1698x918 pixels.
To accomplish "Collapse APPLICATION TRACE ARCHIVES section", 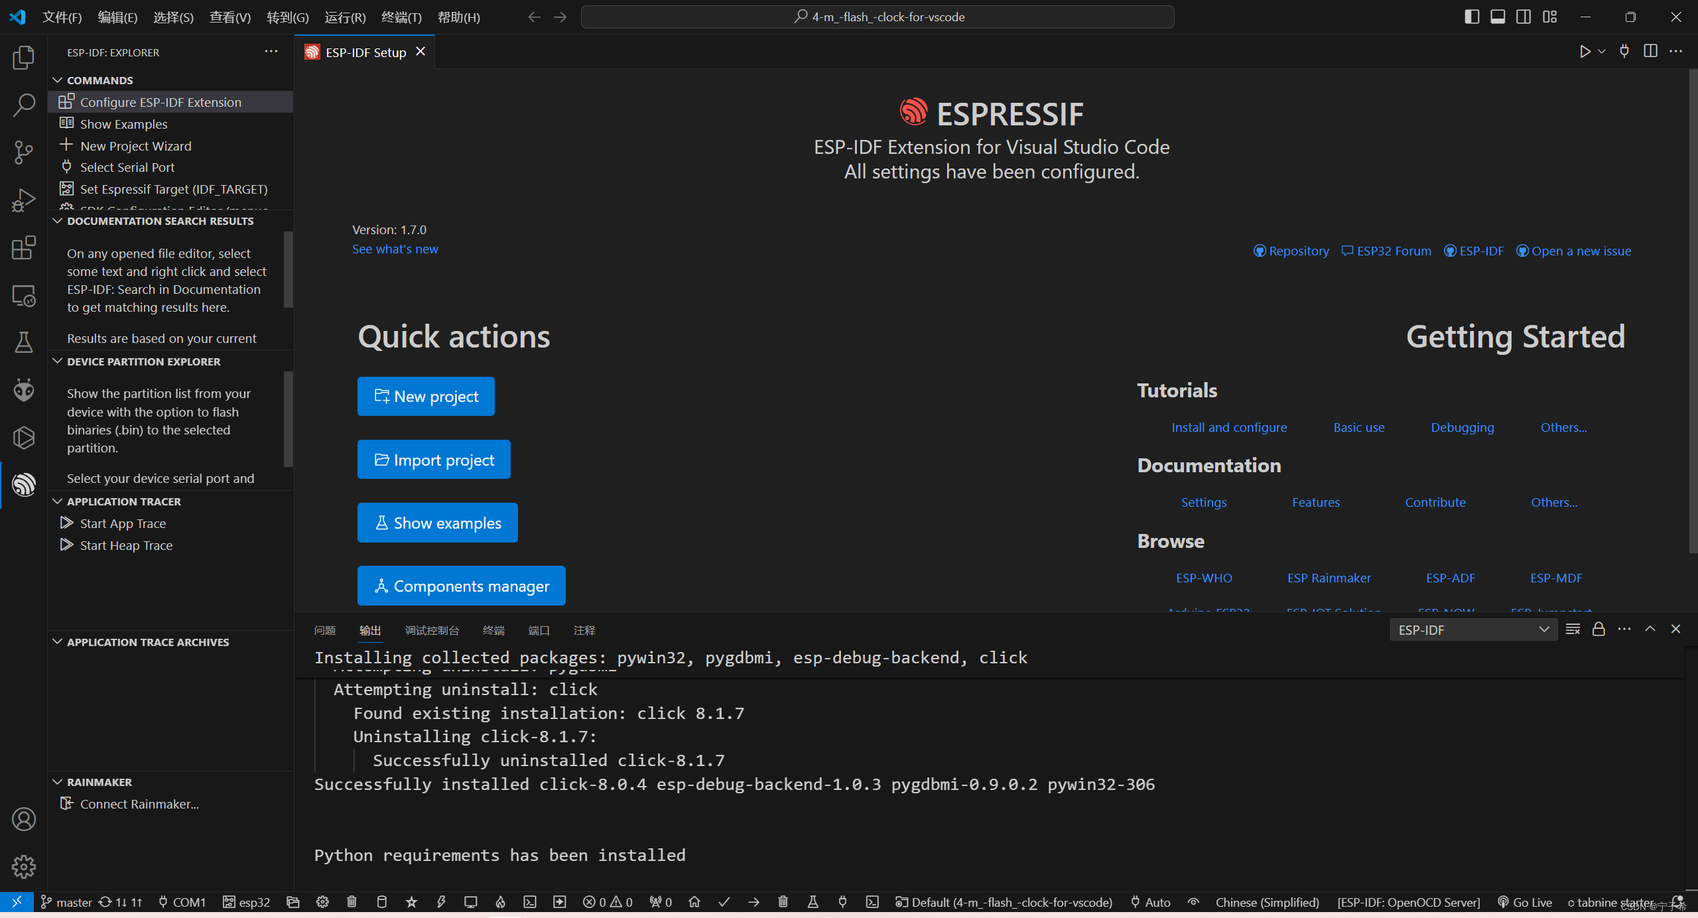I will [x=58, y=642].
